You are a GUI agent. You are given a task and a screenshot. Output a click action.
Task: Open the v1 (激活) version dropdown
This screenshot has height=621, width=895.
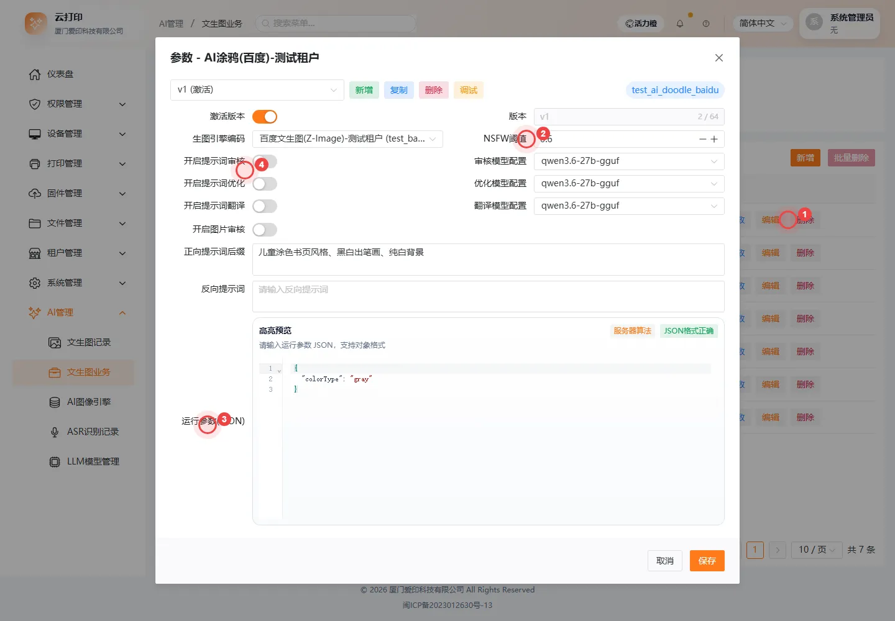click(x=257, y=89)
